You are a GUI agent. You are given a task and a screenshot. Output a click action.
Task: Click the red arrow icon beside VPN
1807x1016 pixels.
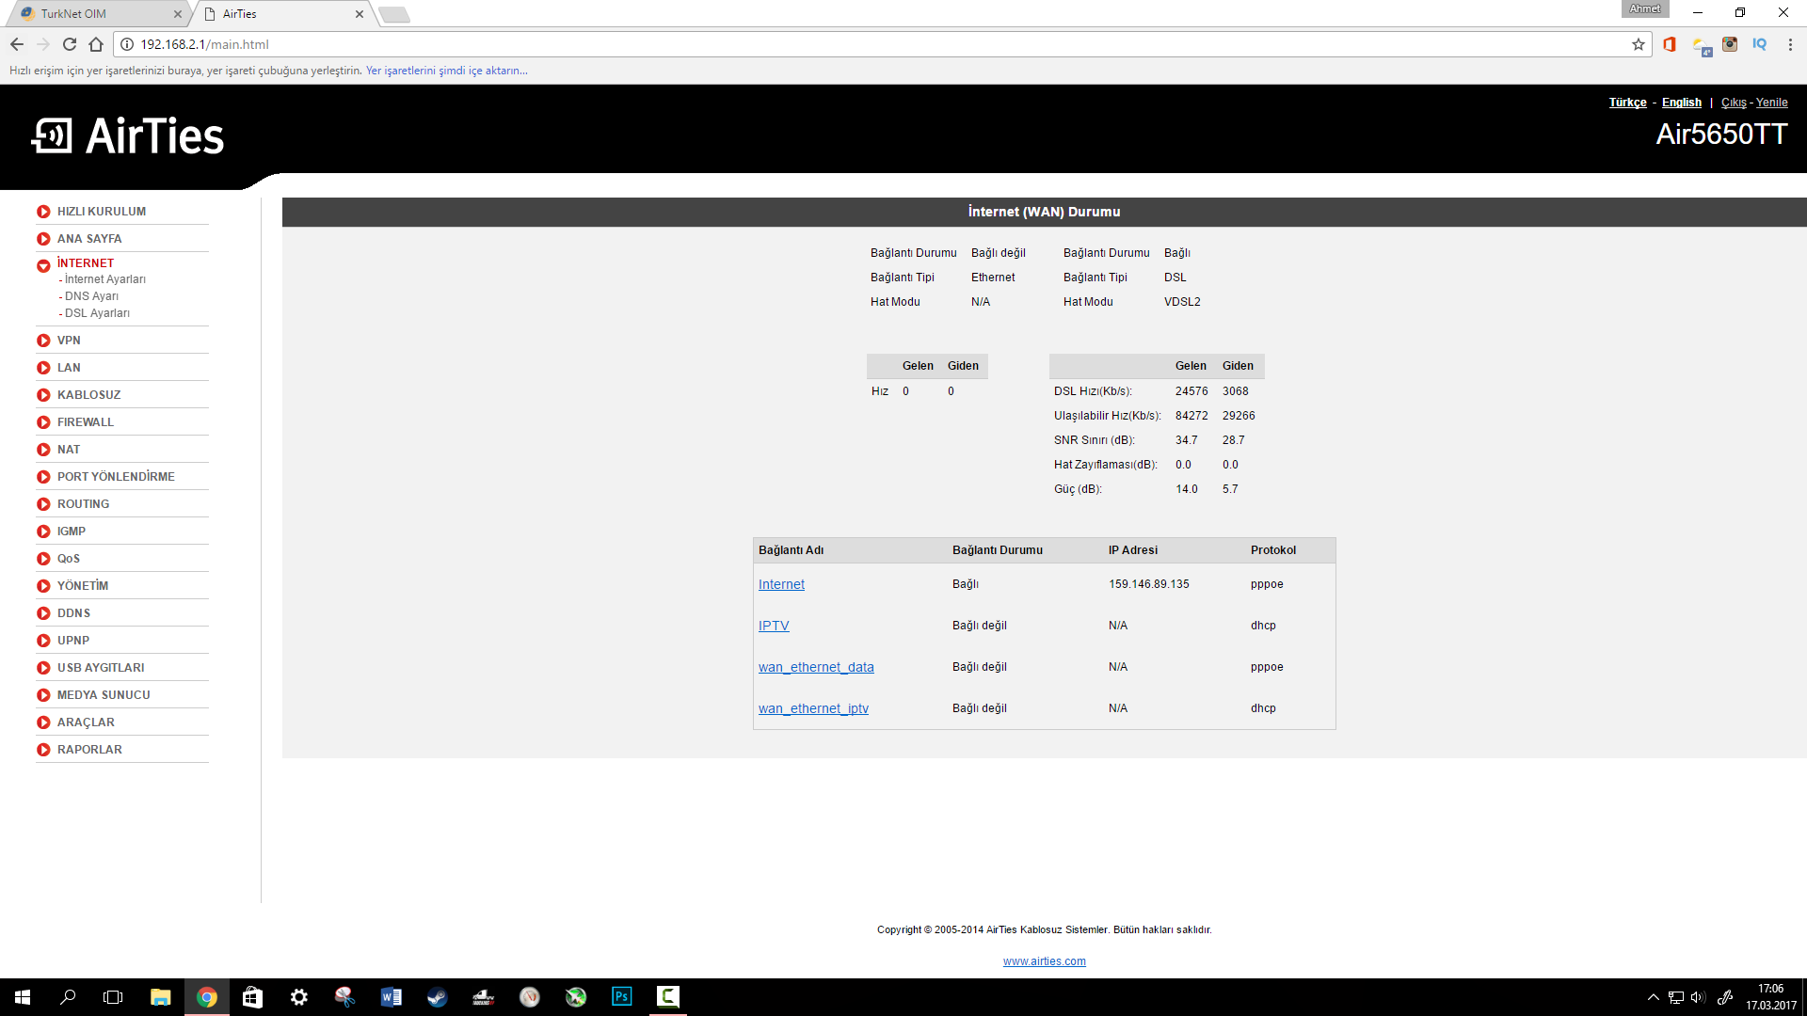(x=43, y=341)
